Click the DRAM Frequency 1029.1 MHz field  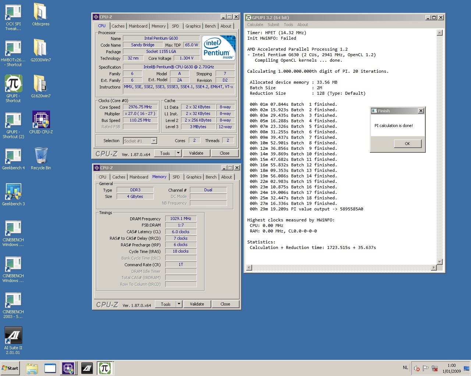click(181, 218)
